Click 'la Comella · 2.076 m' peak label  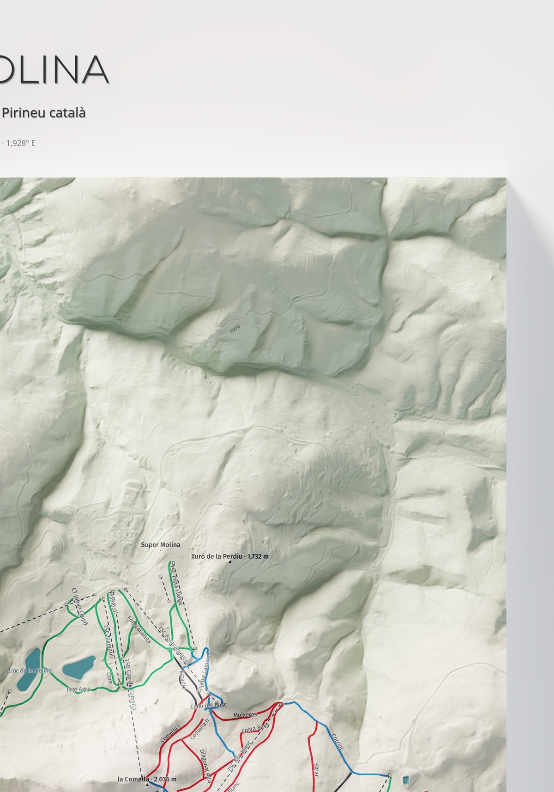pyautogui.click(x=147, y=779)
